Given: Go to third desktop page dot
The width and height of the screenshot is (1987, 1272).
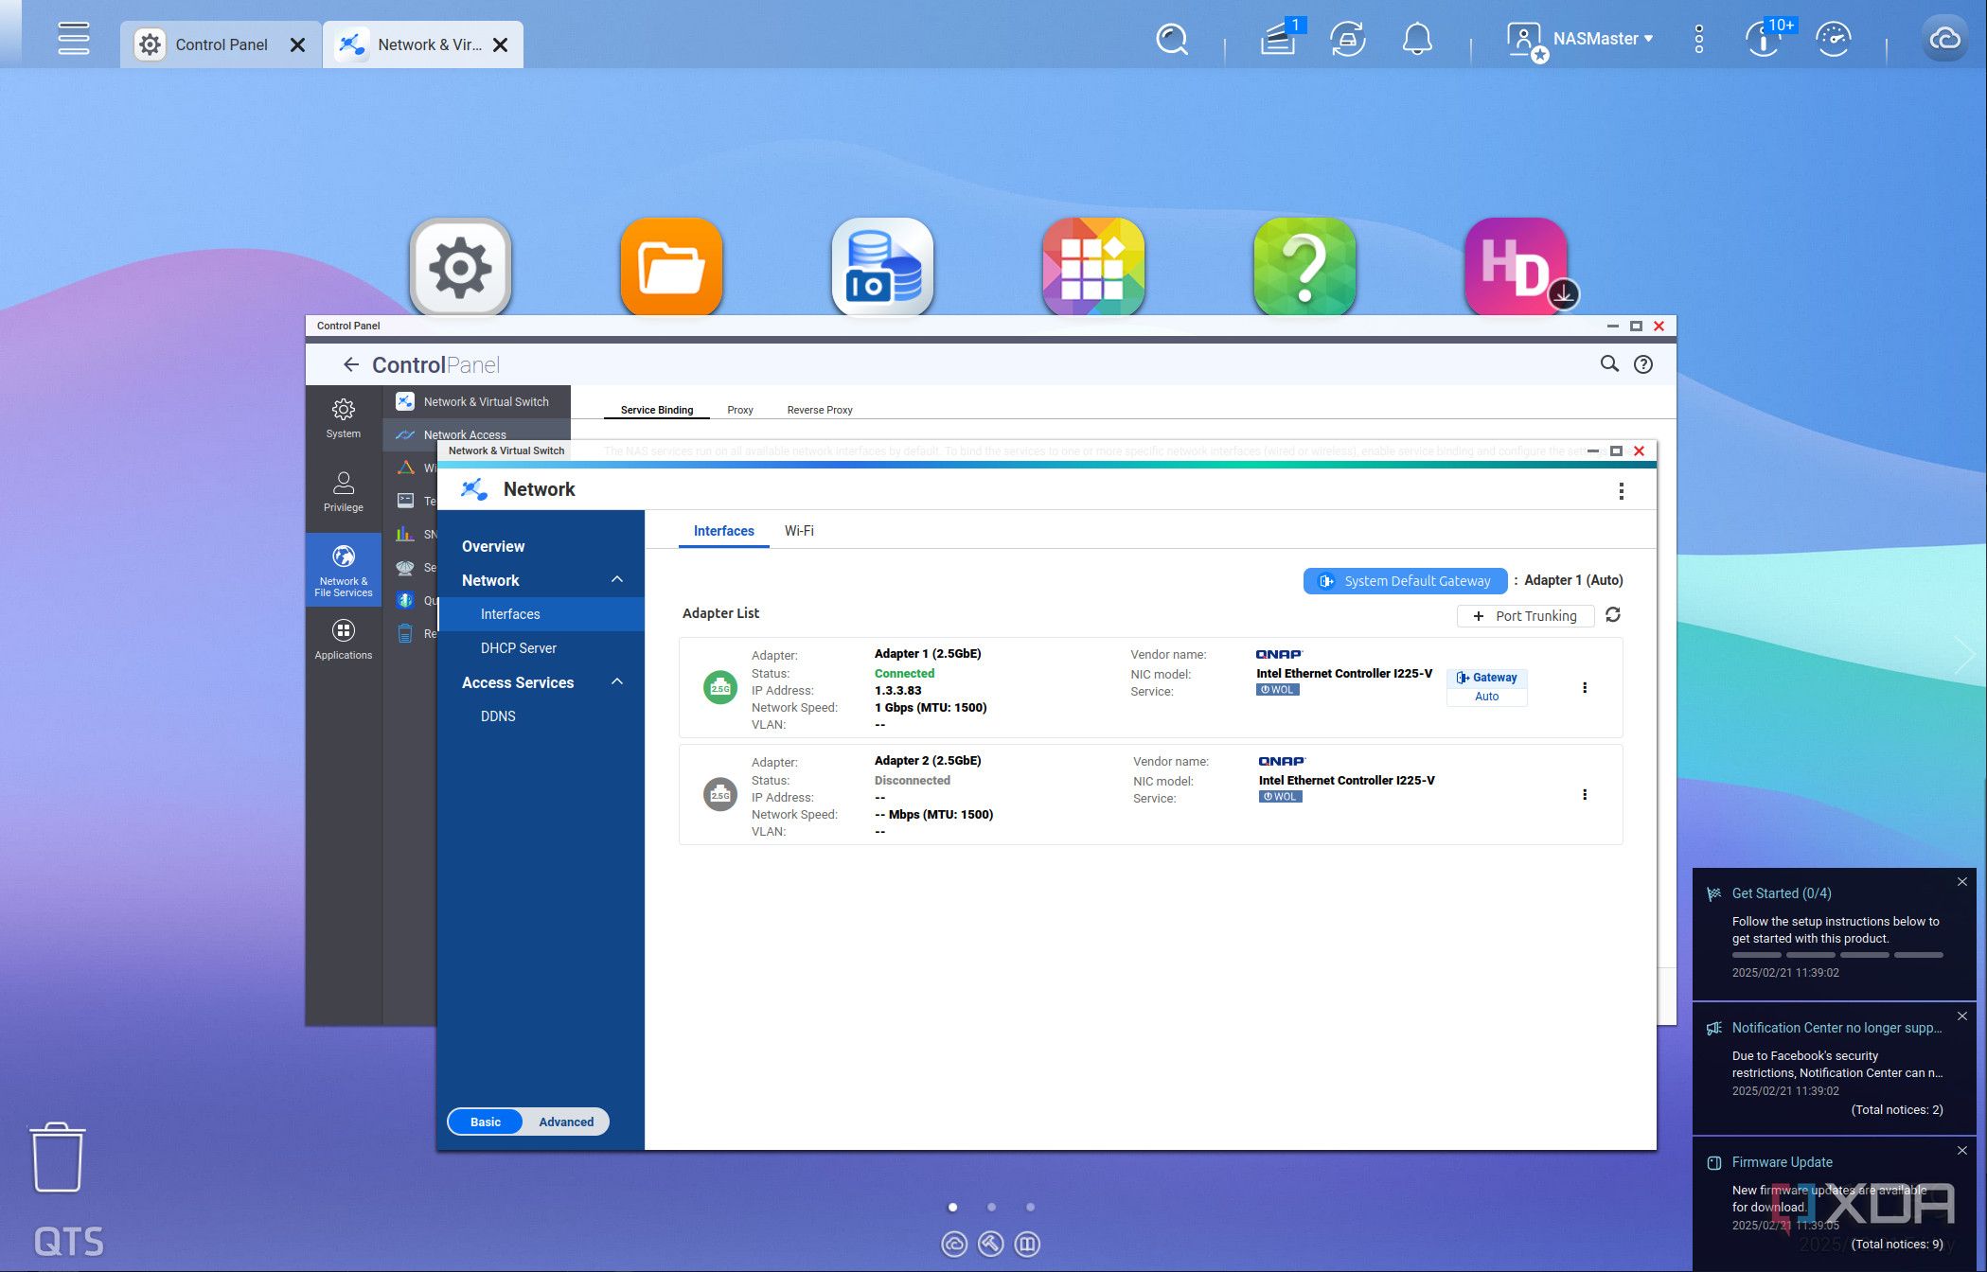Looking at the screenshot, I should click(x=1030, y=1207).
